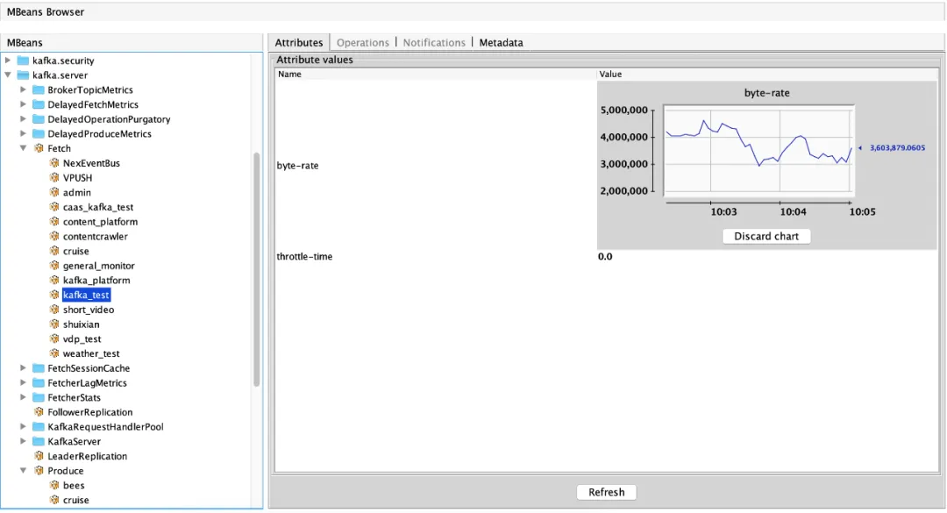Click the MBeans tree vertical scrollbar

(x=257, y=269)
